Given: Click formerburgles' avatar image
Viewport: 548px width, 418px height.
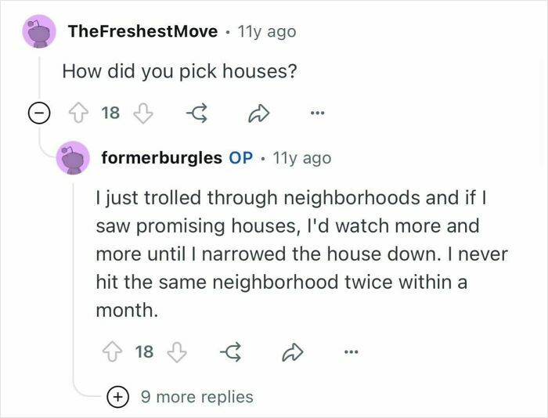Looking at the screenshot, I should 73,158.
